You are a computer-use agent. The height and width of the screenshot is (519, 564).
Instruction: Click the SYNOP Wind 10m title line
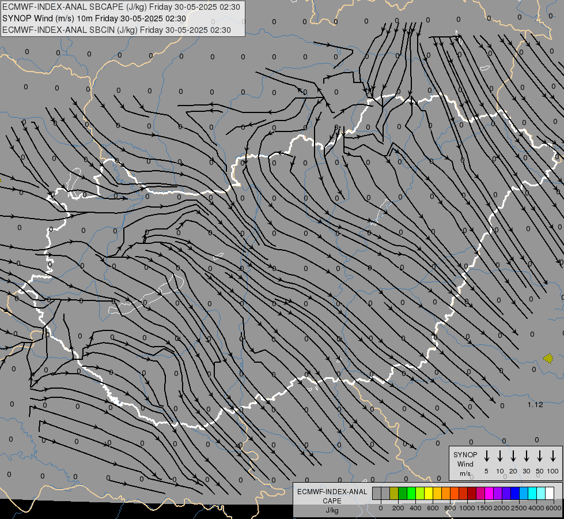(94, 18)
